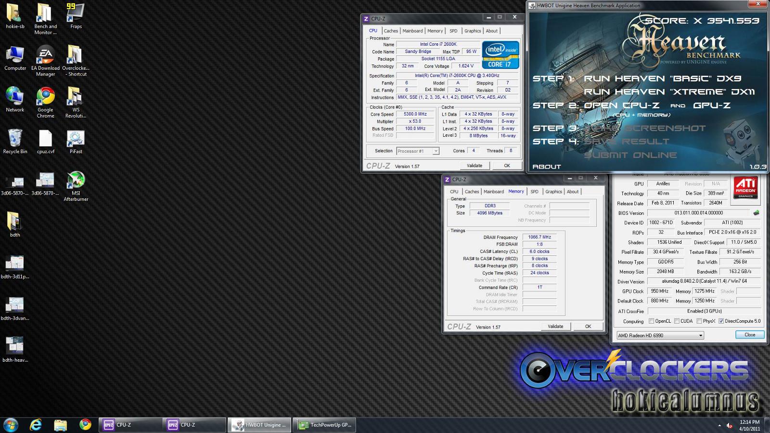Image resolution: width=770 pixels, height=433 pixels.
Task: Click Close button in GPU-Z
Action: point(750,335)
